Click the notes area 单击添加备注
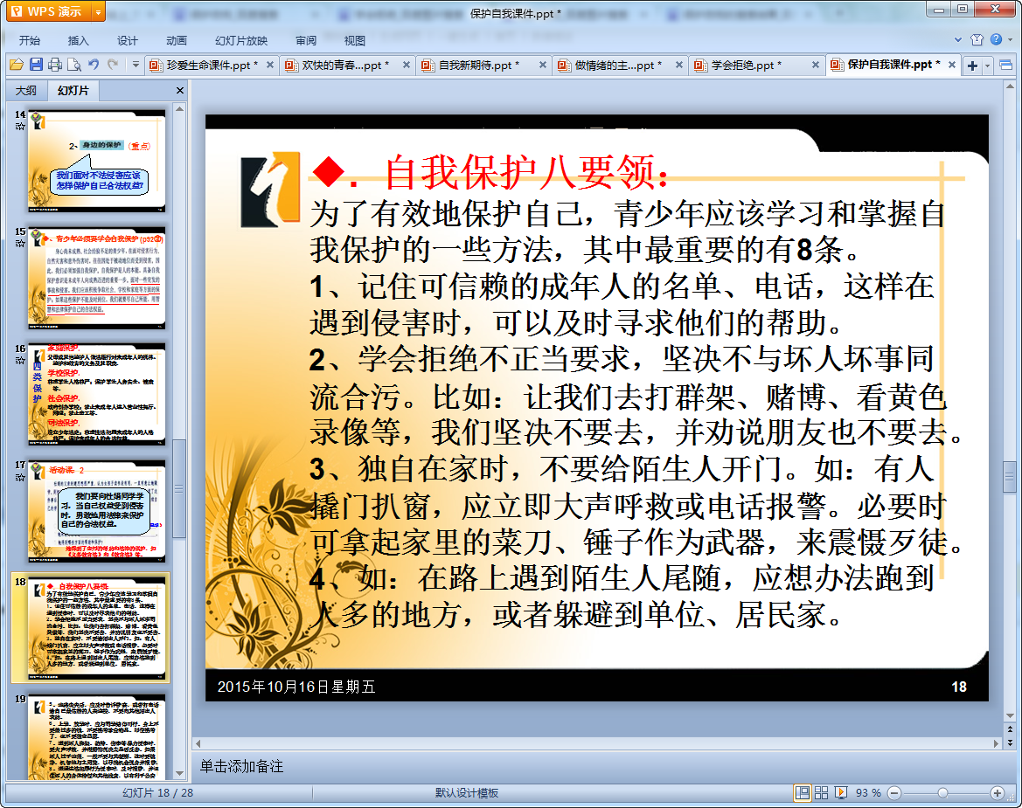Screen dimensions: 1022x808 pos(241,766)
